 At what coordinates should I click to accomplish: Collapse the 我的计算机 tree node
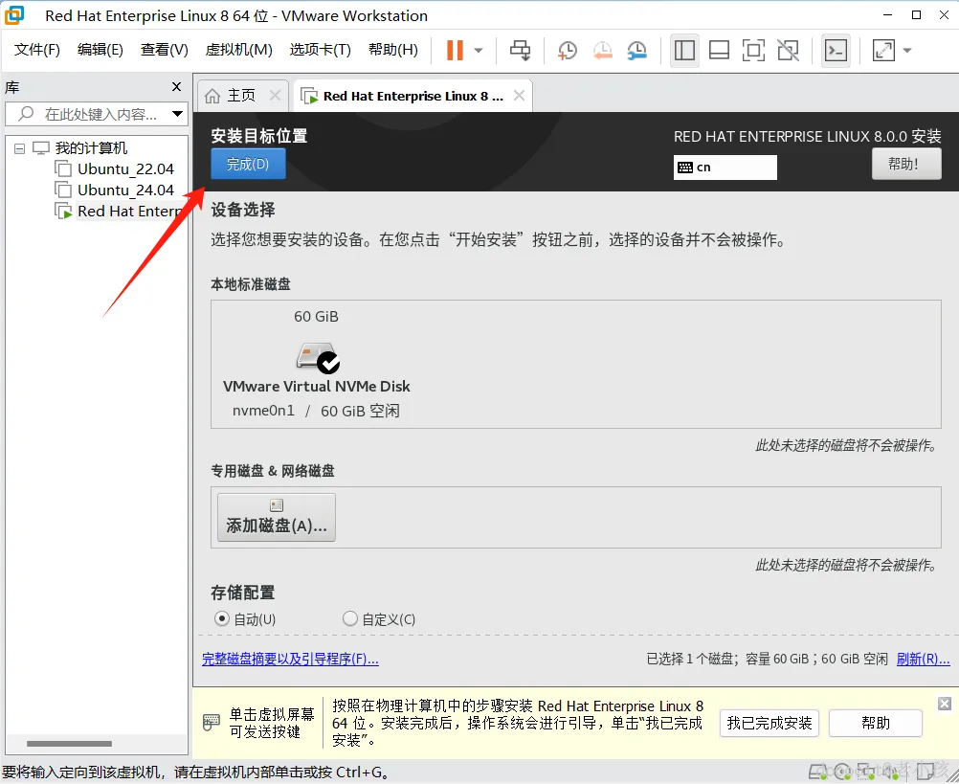click(19, 147)
